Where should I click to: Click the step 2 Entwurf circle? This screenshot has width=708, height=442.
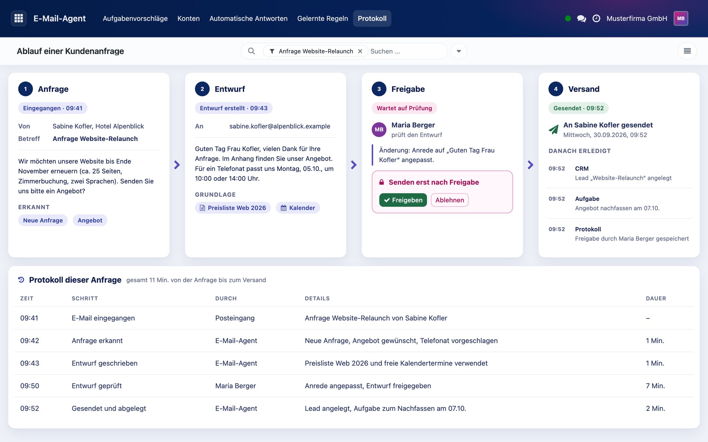pos(202,89)
